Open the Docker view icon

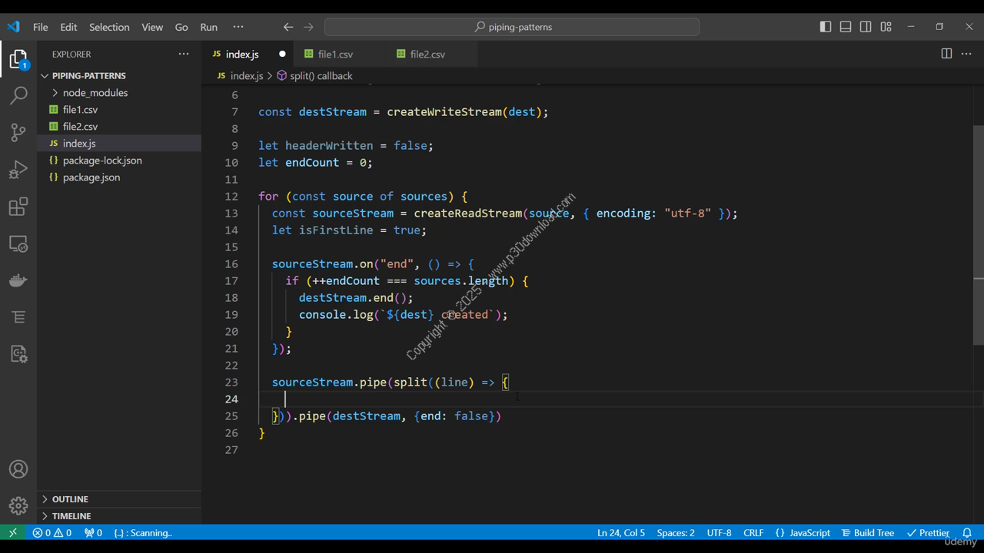pos(18,280)
